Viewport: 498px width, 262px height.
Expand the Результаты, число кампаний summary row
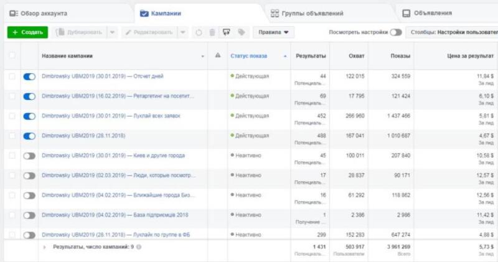point(44,246)
